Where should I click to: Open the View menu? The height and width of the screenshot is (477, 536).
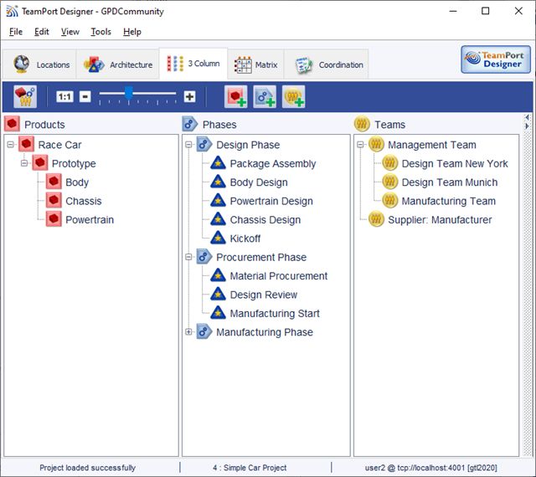coord(70,32)
